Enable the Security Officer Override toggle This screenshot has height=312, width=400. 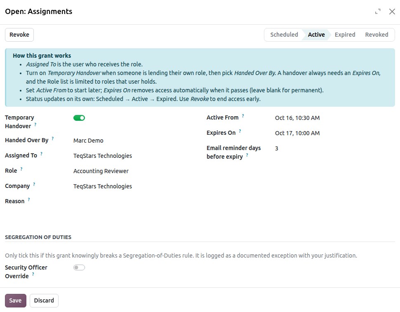click(x=79, y=267)
